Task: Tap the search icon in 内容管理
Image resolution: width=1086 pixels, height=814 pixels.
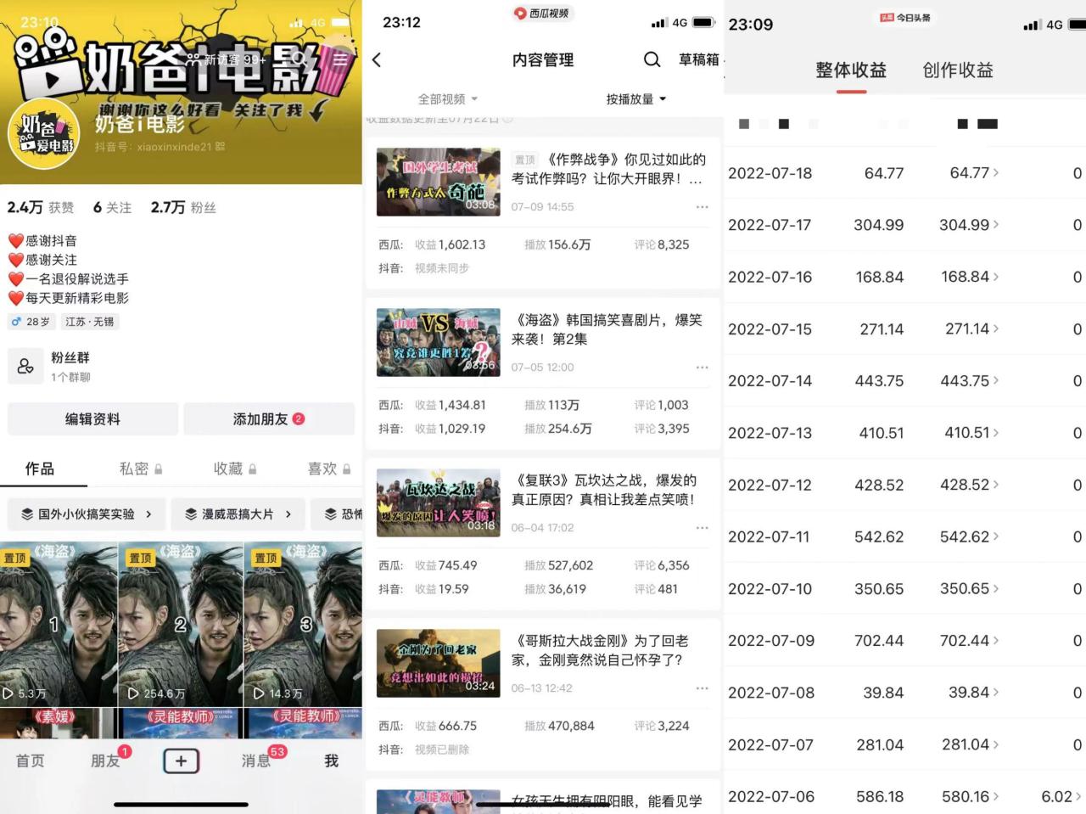Action: pyautogui.click(x=652, y=59)
